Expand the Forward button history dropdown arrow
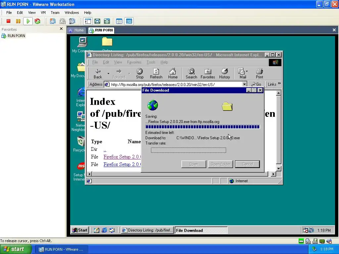This screenshot has height=254, width=339. tap(129, 74)
